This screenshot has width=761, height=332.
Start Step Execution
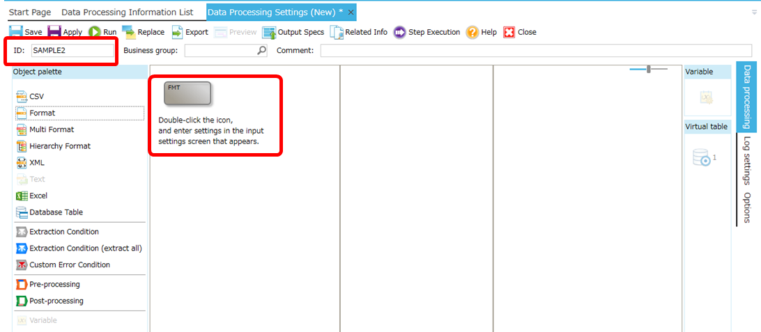click(x=426, y=32)
